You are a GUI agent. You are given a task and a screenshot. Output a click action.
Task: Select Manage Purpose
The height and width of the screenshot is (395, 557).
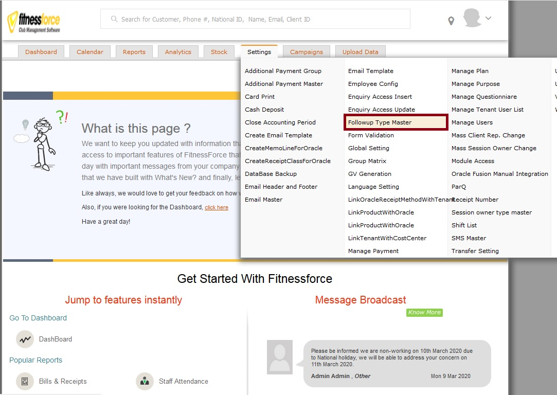476,84
